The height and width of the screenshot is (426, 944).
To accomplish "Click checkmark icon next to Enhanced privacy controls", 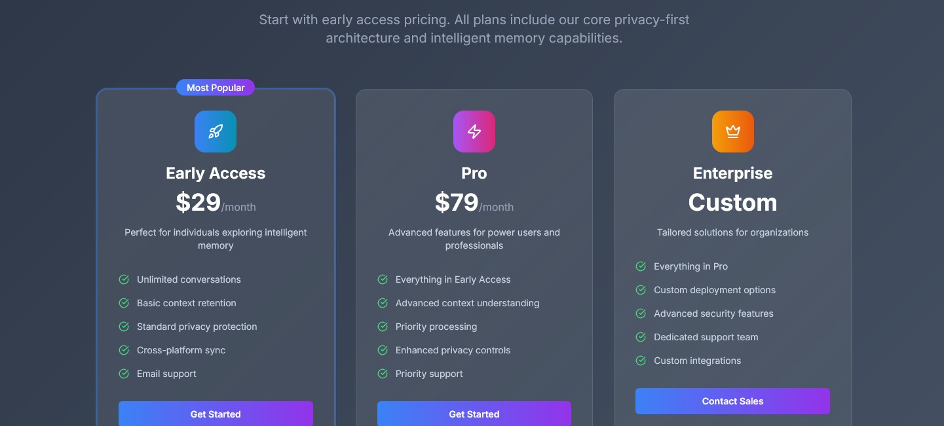I will pyautogui.click(x=383, y=350).
